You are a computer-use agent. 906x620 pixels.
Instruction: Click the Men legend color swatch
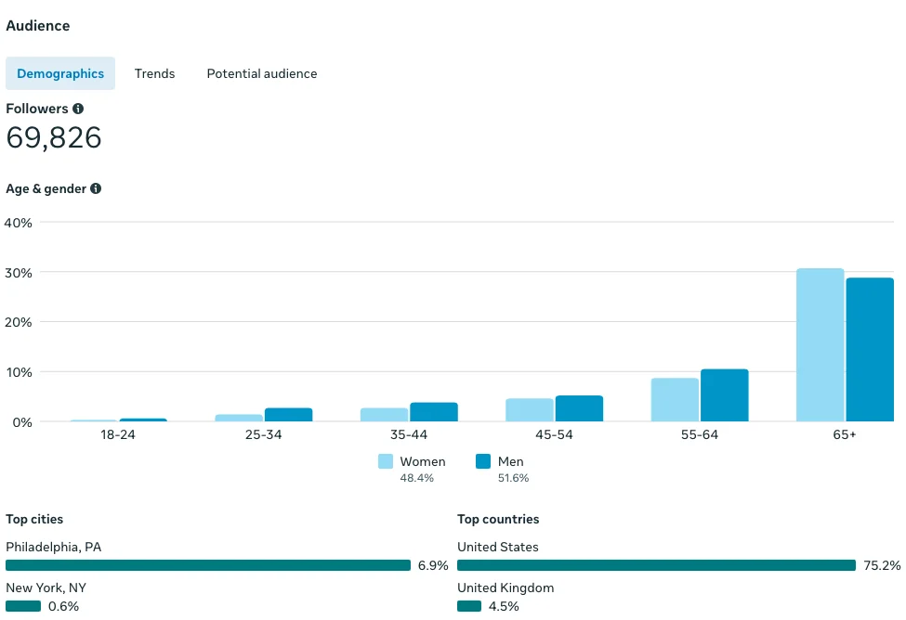(x=483, y=461)
